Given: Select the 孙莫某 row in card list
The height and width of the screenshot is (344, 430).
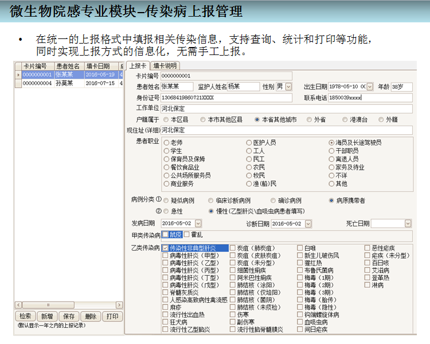Looking at the screenshot, I should (x=64, y=83).
